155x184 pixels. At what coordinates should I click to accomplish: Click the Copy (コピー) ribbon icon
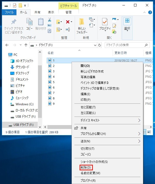[29, 25]
